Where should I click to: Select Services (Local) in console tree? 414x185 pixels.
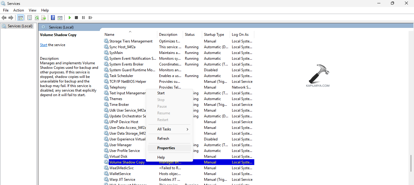20,26
